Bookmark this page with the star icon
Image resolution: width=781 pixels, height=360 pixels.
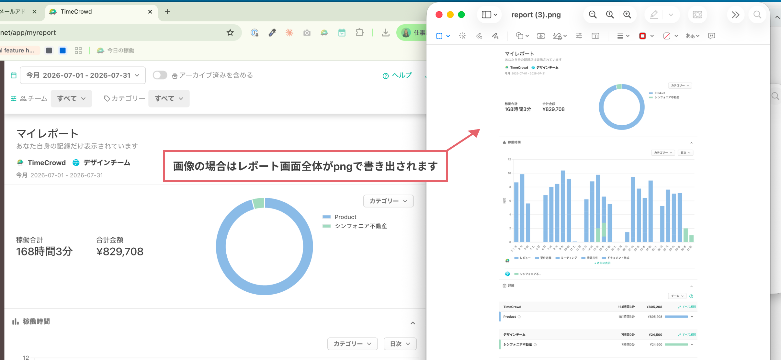(x=230, y=32)
